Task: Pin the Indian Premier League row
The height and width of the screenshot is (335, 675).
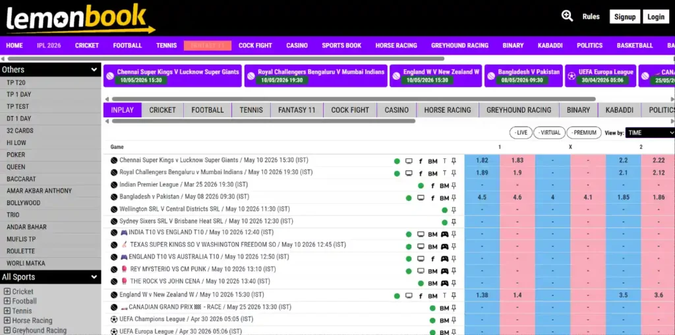Action: 454,185
